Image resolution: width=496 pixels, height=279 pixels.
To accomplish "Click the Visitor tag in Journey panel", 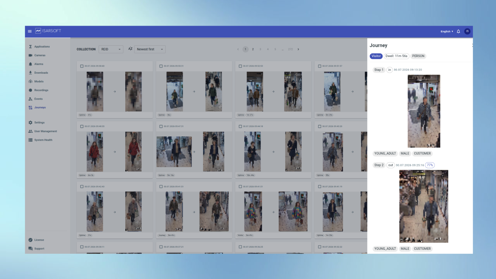I will click(376, 56).
